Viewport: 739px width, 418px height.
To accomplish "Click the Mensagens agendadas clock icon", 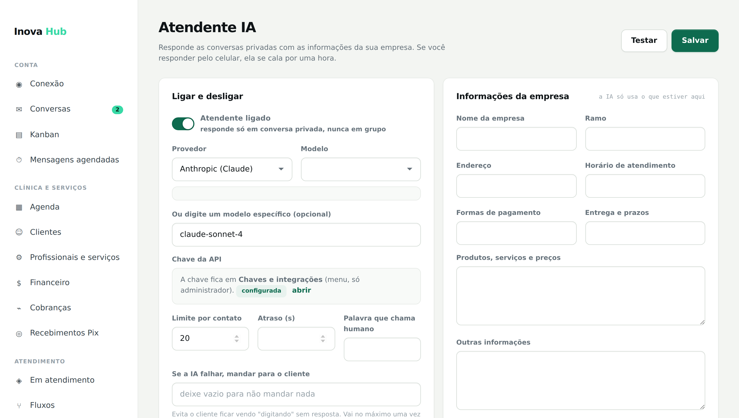I will click(19, 160).
